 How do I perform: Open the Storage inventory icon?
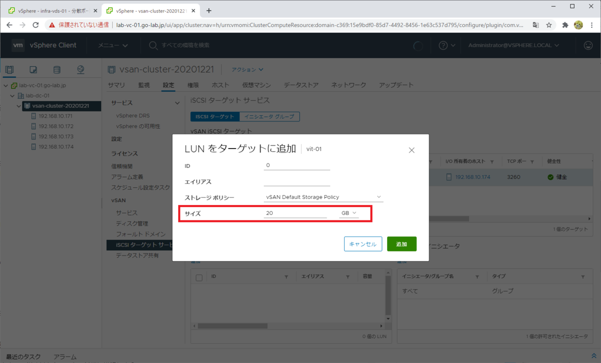(57, 70)
